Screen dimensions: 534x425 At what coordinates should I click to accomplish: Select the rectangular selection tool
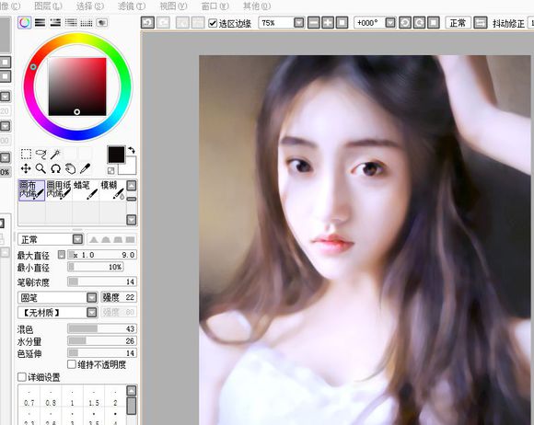(x=26, y=155)
